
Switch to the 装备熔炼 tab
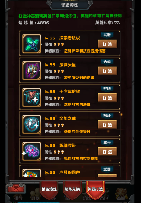tap(49, 189)
